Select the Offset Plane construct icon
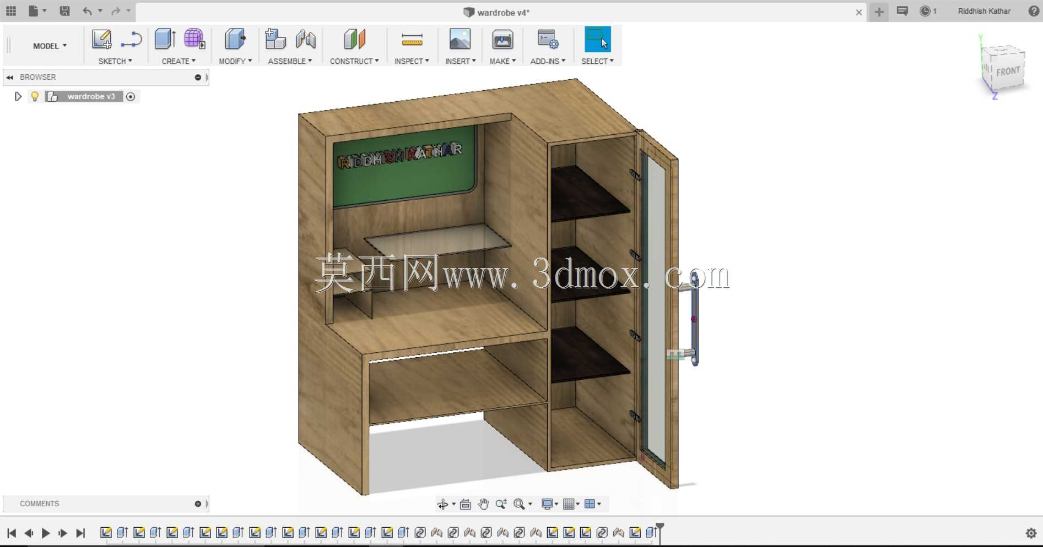The image size is (1043, 547). pyautogui.click(x=354, y=39)
